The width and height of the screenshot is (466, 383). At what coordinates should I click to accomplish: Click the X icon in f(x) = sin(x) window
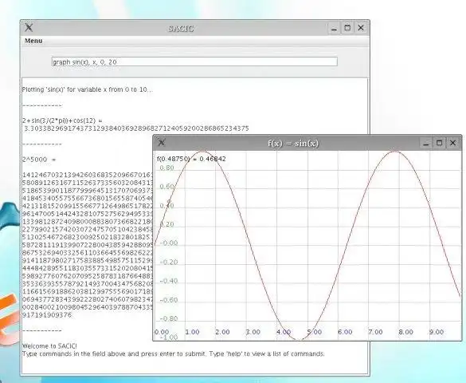coord(162,143)
